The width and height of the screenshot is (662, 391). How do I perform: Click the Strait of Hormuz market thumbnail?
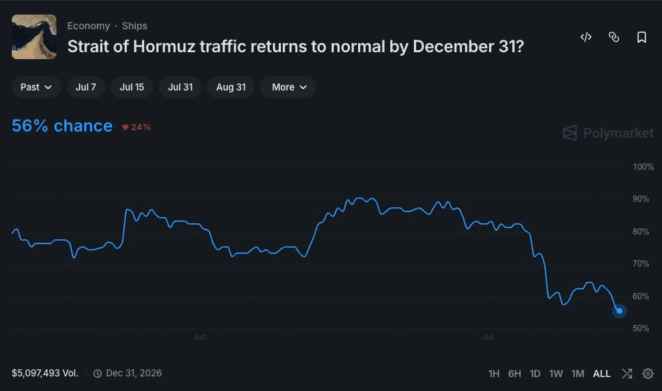34,37
